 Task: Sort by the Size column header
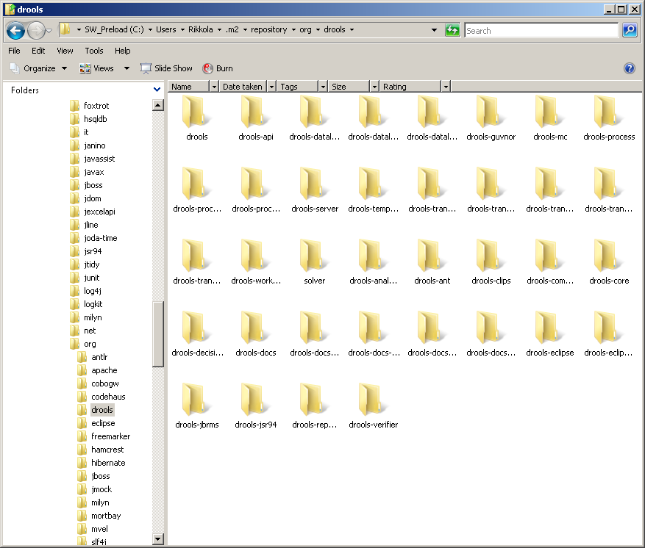(349, 86)
